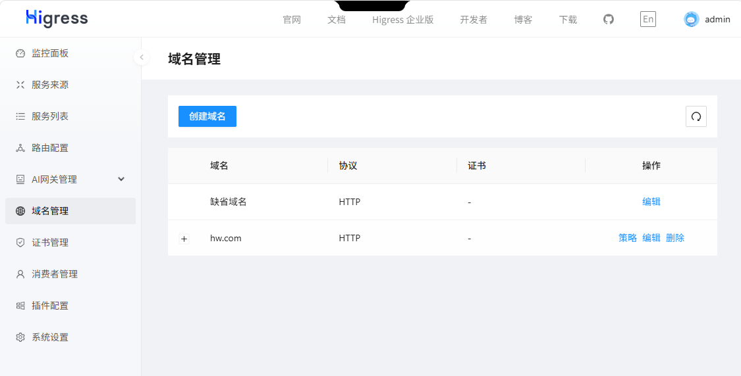This screenshot has width=741, height=376.
Task: Expand the AI网关管理 submenu chevron
Action: (121, 179)
